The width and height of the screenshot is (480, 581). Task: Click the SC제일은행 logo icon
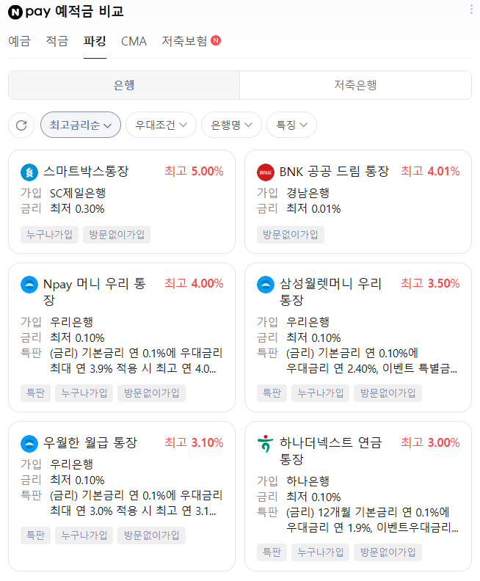pyautogui.click(x=29, y=172)
